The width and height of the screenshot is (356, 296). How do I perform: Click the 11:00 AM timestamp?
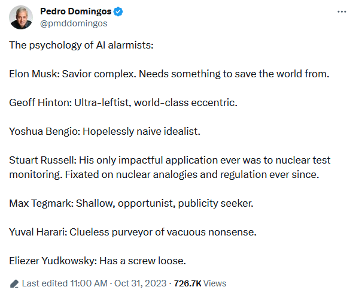[x=89, y=283]
